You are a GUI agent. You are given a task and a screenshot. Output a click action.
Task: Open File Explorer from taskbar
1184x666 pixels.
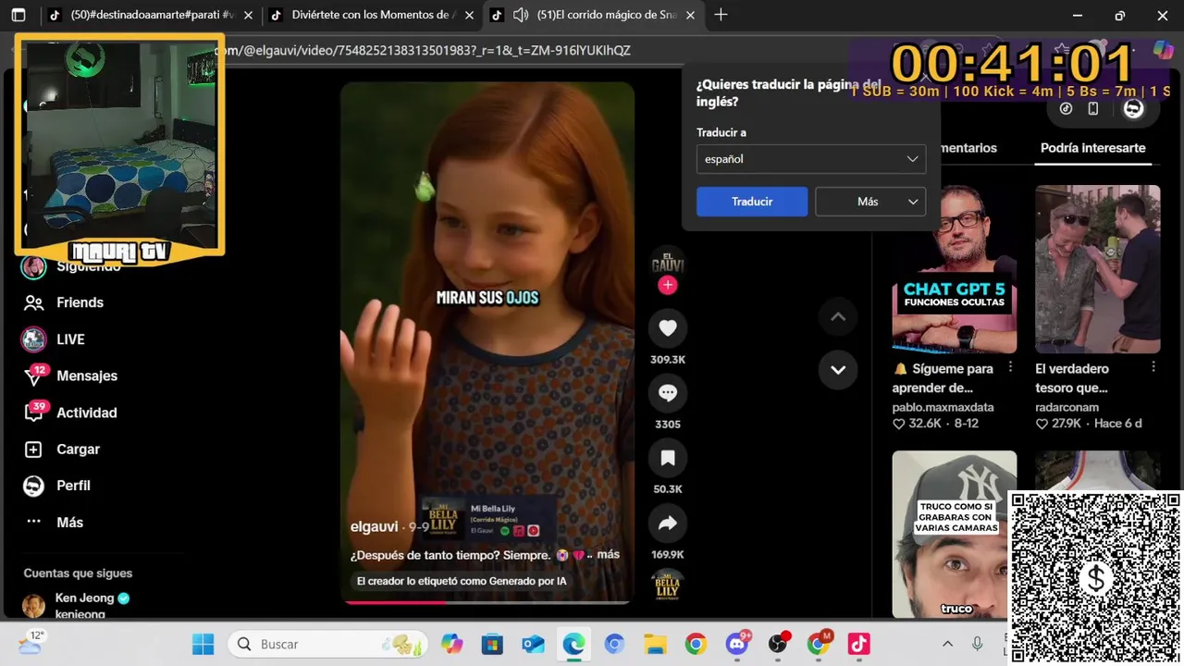(655, 644)
